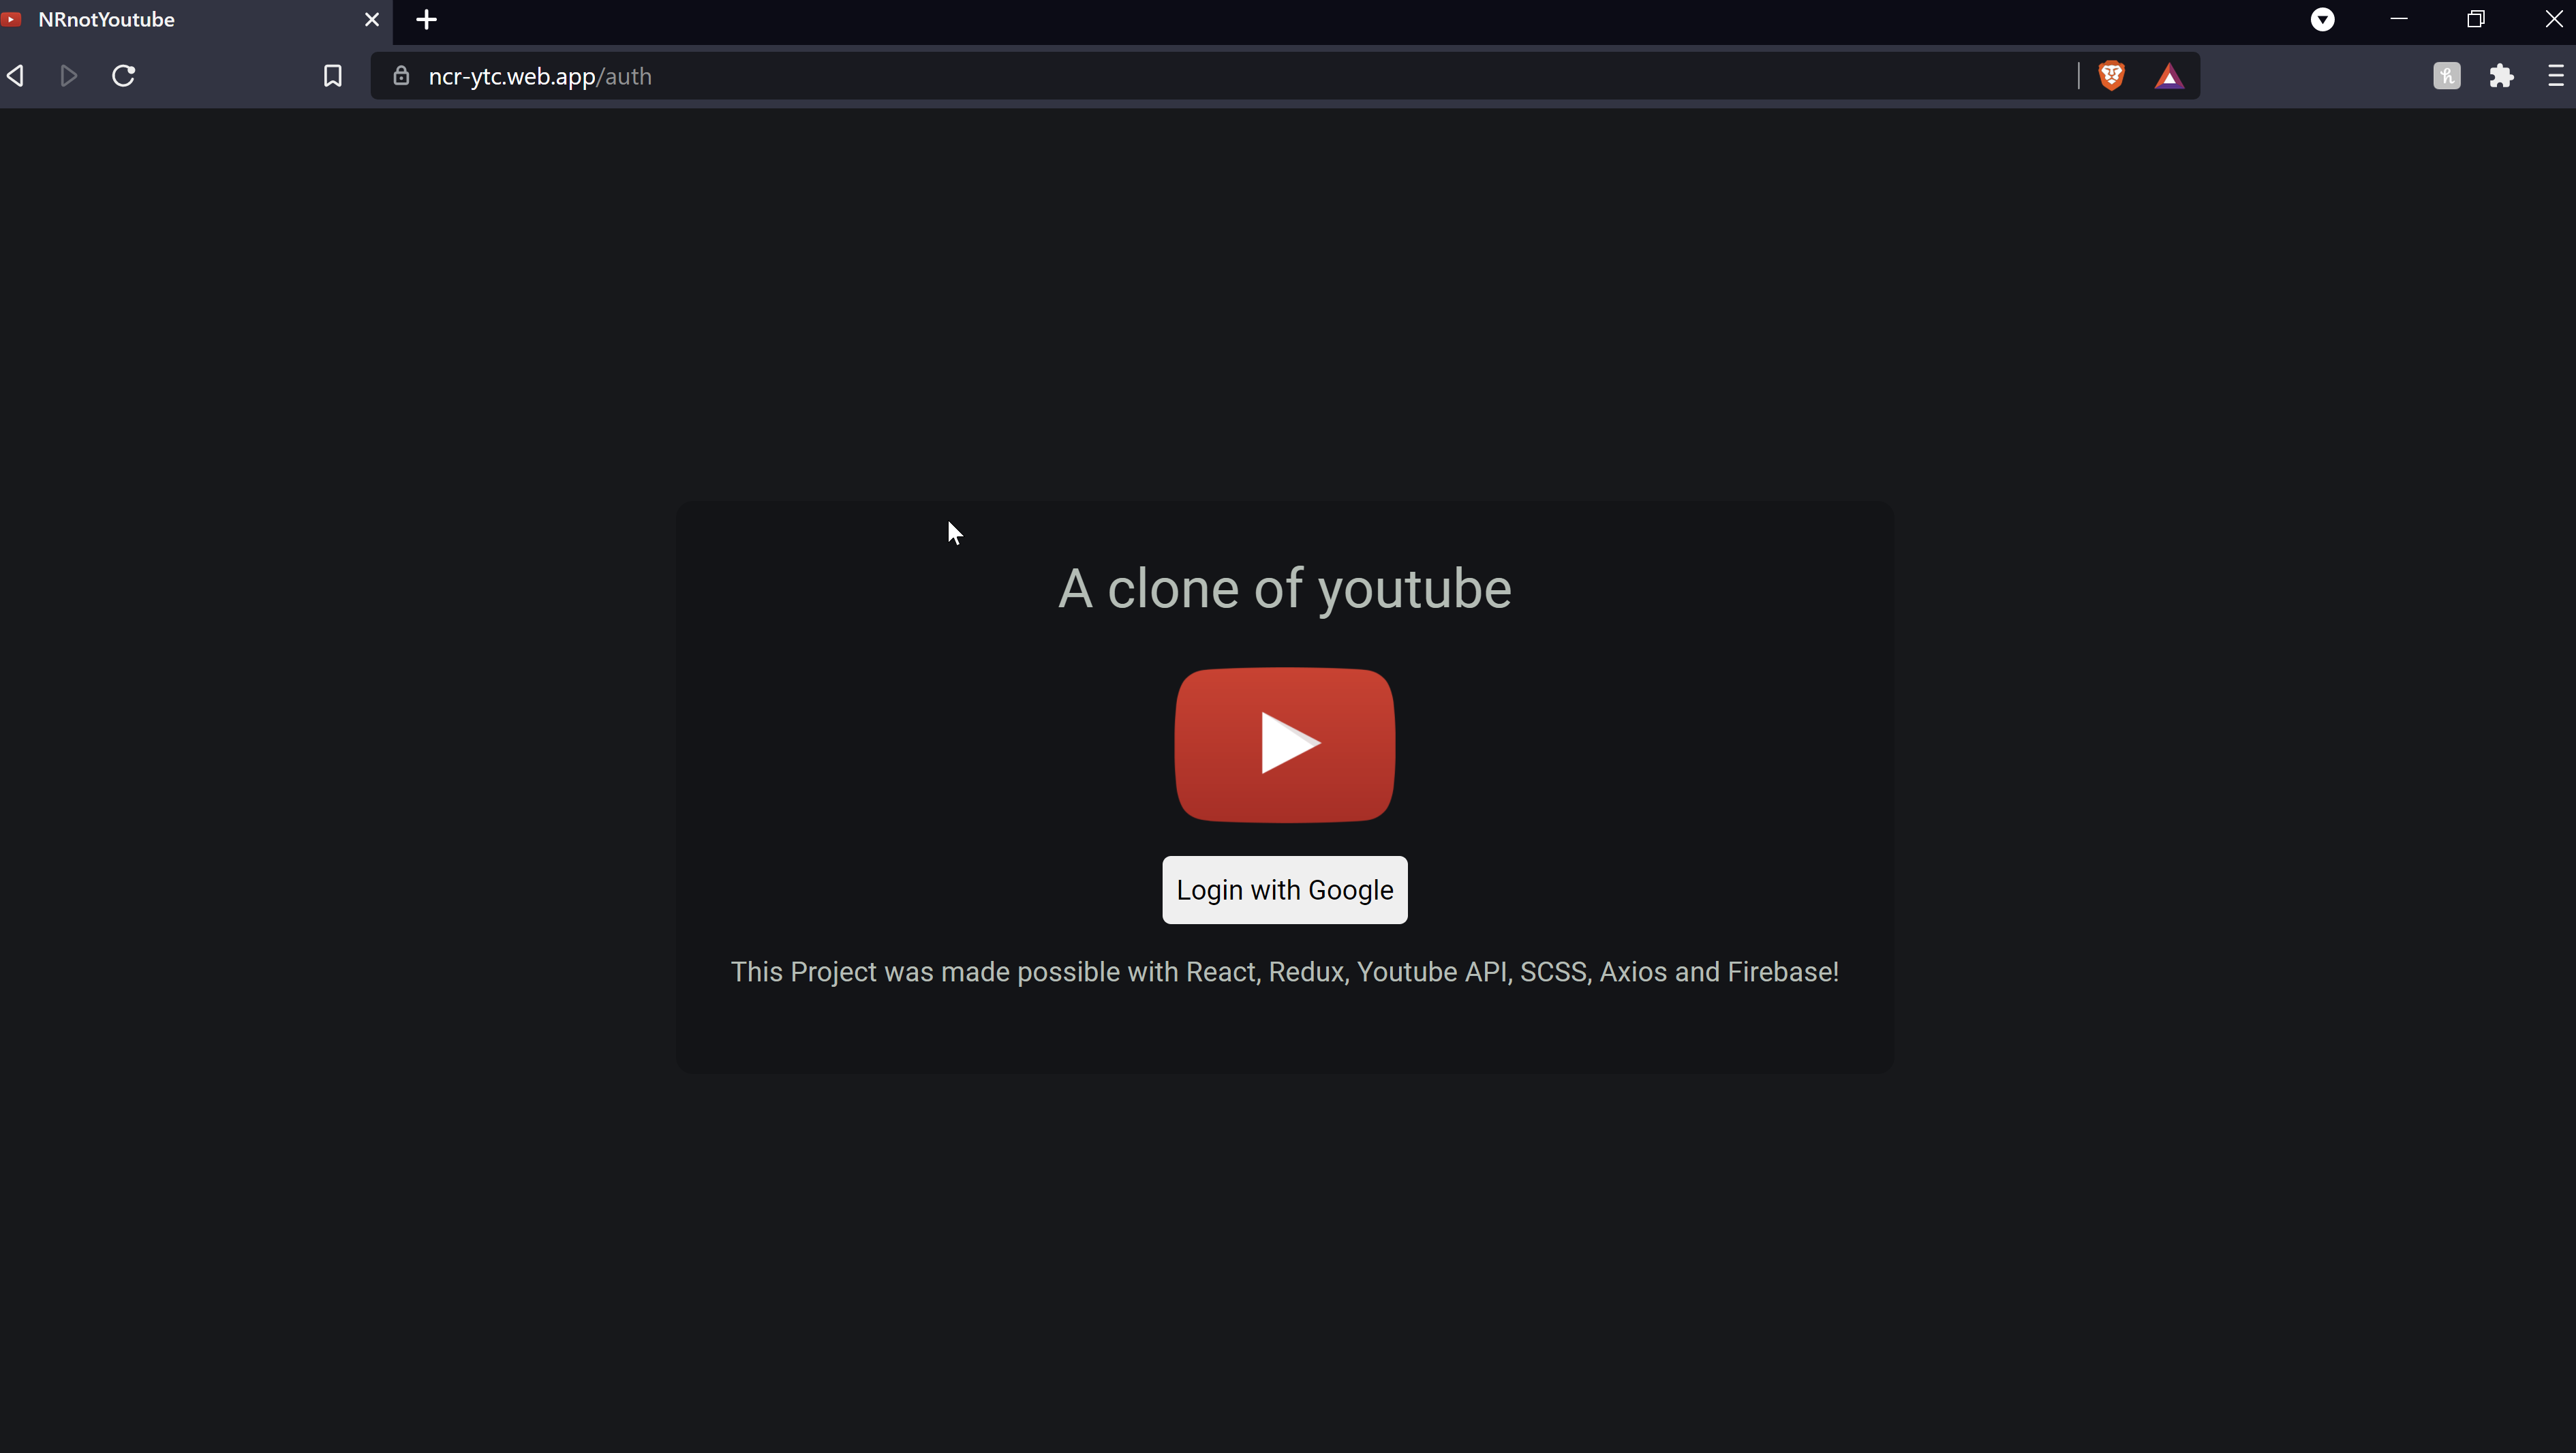
Task: Open a new browser tab
Action: pyautogui.click(x=425, y=19)
